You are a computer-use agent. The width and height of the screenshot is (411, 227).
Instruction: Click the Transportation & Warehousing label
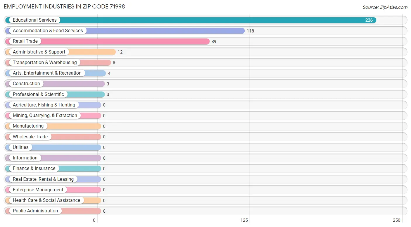[45, 63]
